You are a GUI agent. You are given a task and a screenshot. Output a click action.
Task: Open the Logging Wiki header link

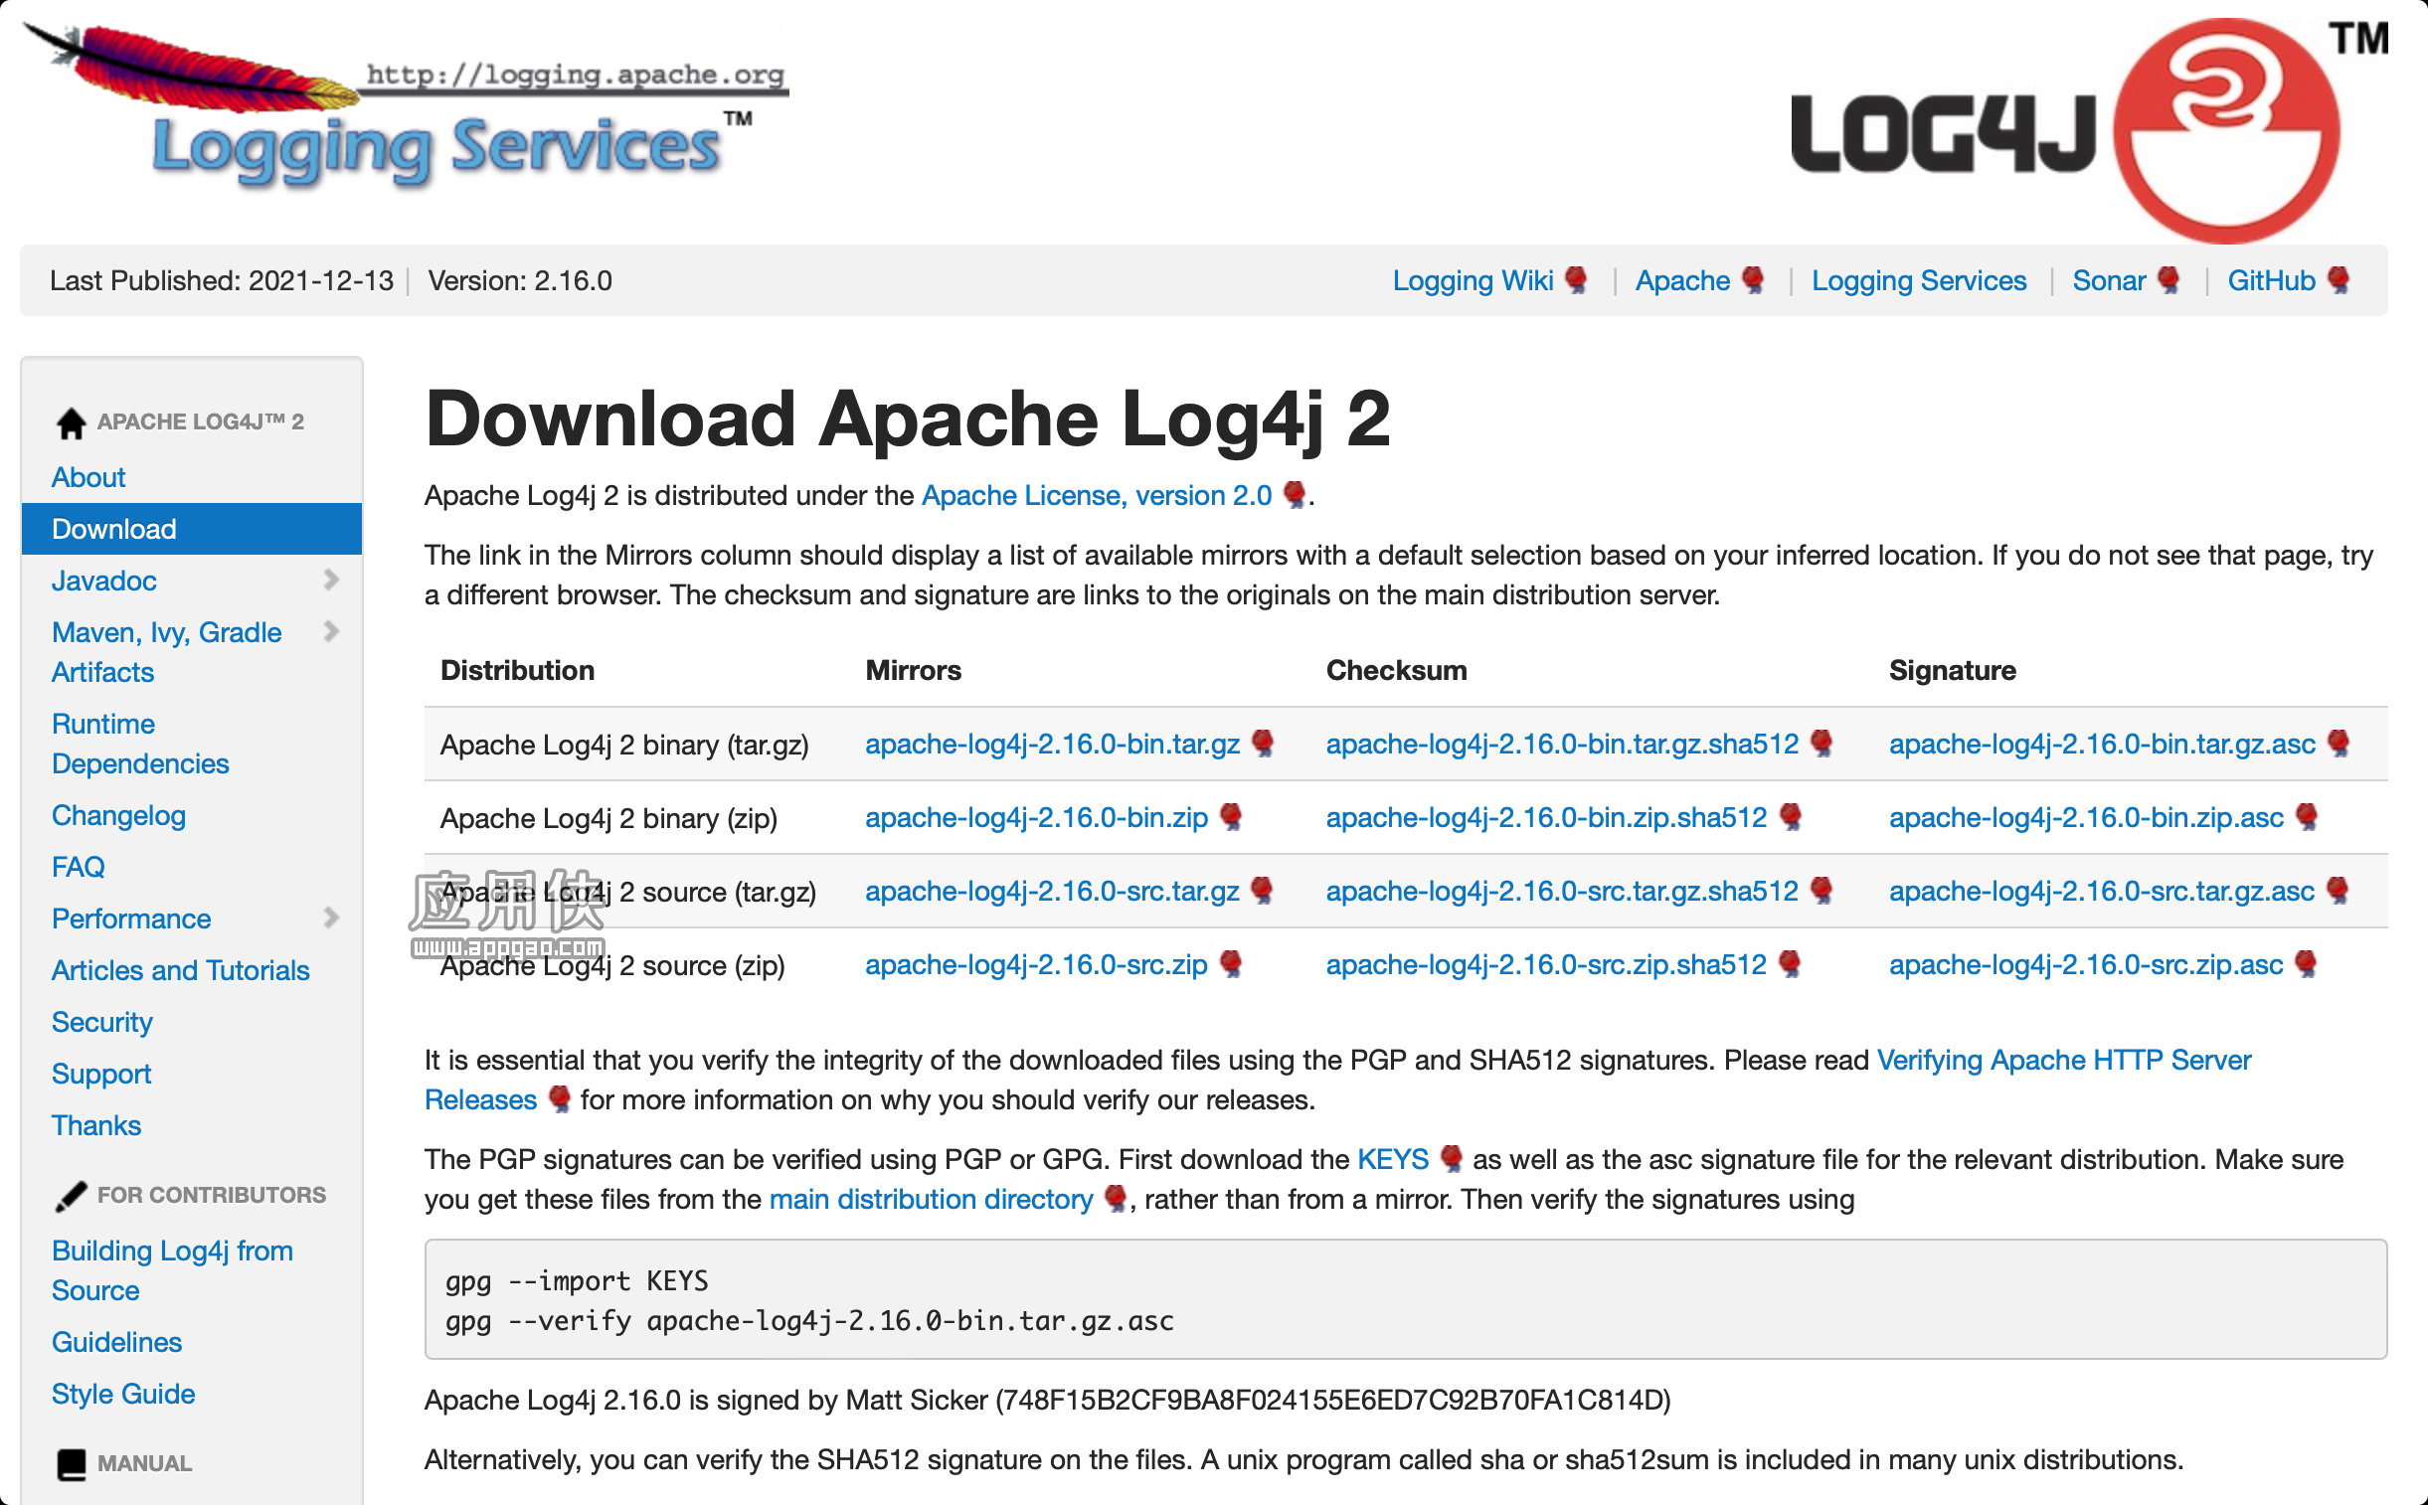(1473, 280)
